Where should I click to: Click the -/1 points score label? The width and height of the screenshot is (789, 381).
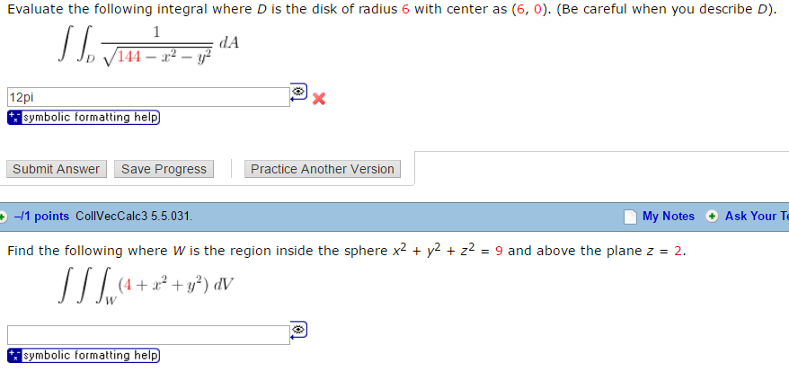tap(42, 216)
